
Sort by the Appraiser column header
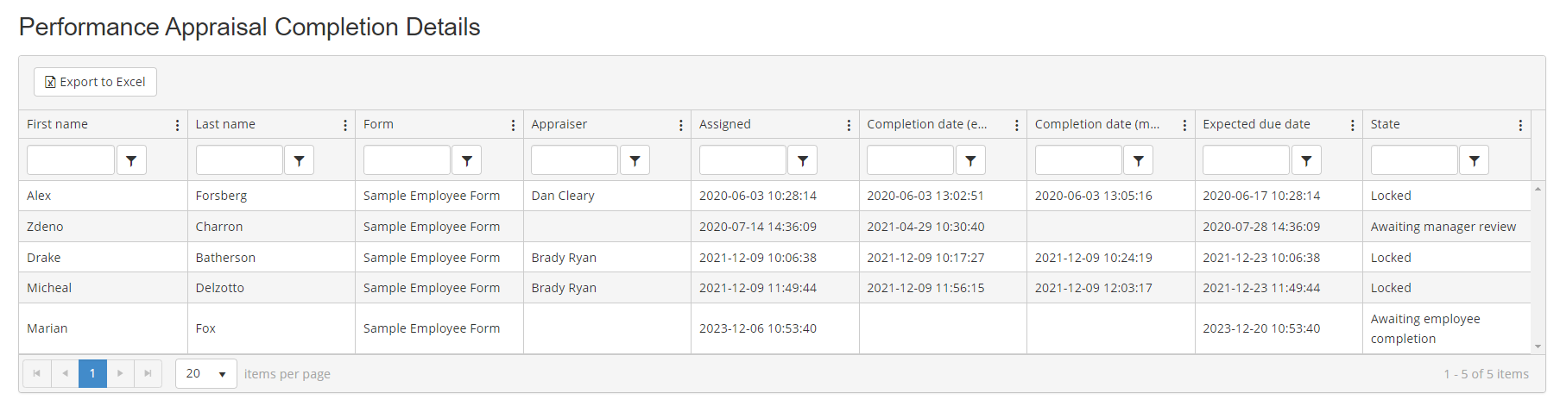coord(559,124)
